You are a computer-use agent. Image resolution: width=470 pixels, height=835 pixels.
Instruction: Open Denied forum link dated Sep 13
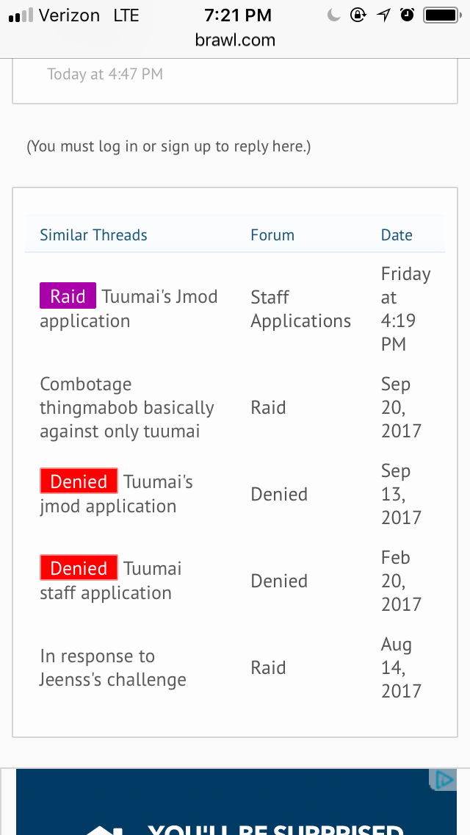279,495
